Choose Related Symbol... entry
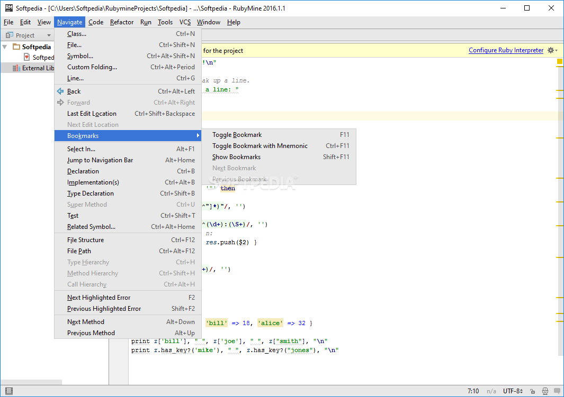The width and height of the screenshot is (564, 397). point(128,227)
